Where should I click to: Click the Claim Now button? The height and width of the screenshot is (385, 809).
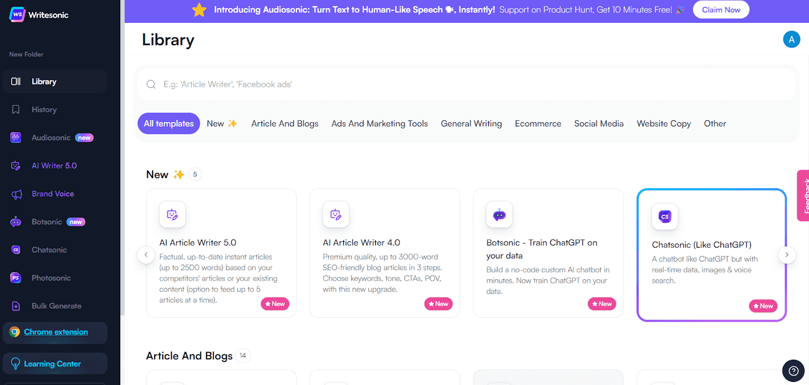click(721, 10)
